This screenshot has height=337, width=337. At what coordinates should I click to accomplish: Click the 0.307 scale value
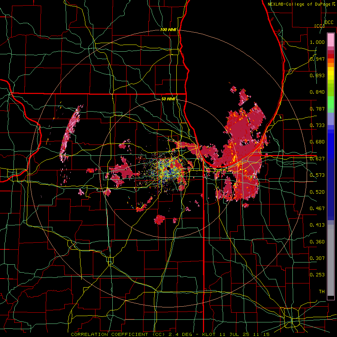tap(317, 258)
